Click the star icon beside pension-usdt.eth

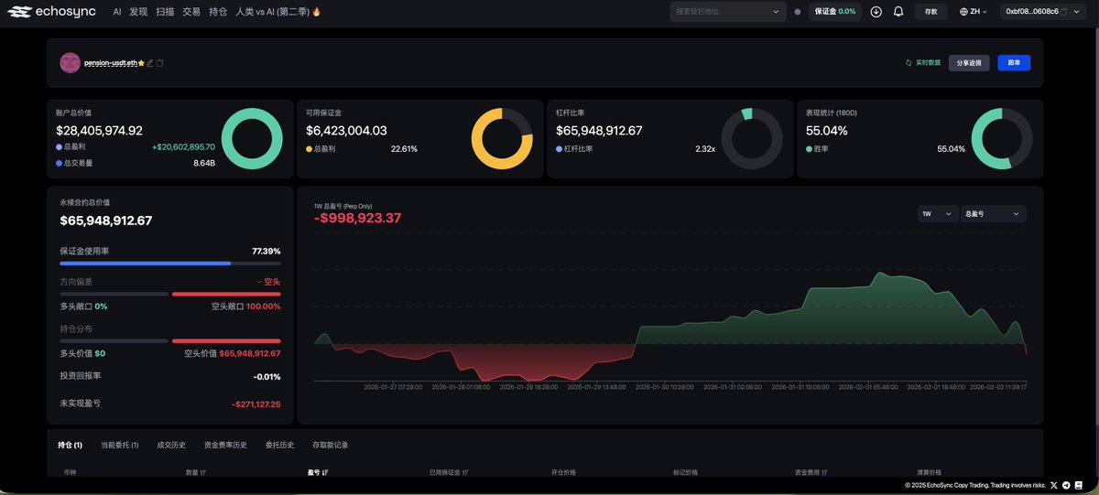point(141,63)
